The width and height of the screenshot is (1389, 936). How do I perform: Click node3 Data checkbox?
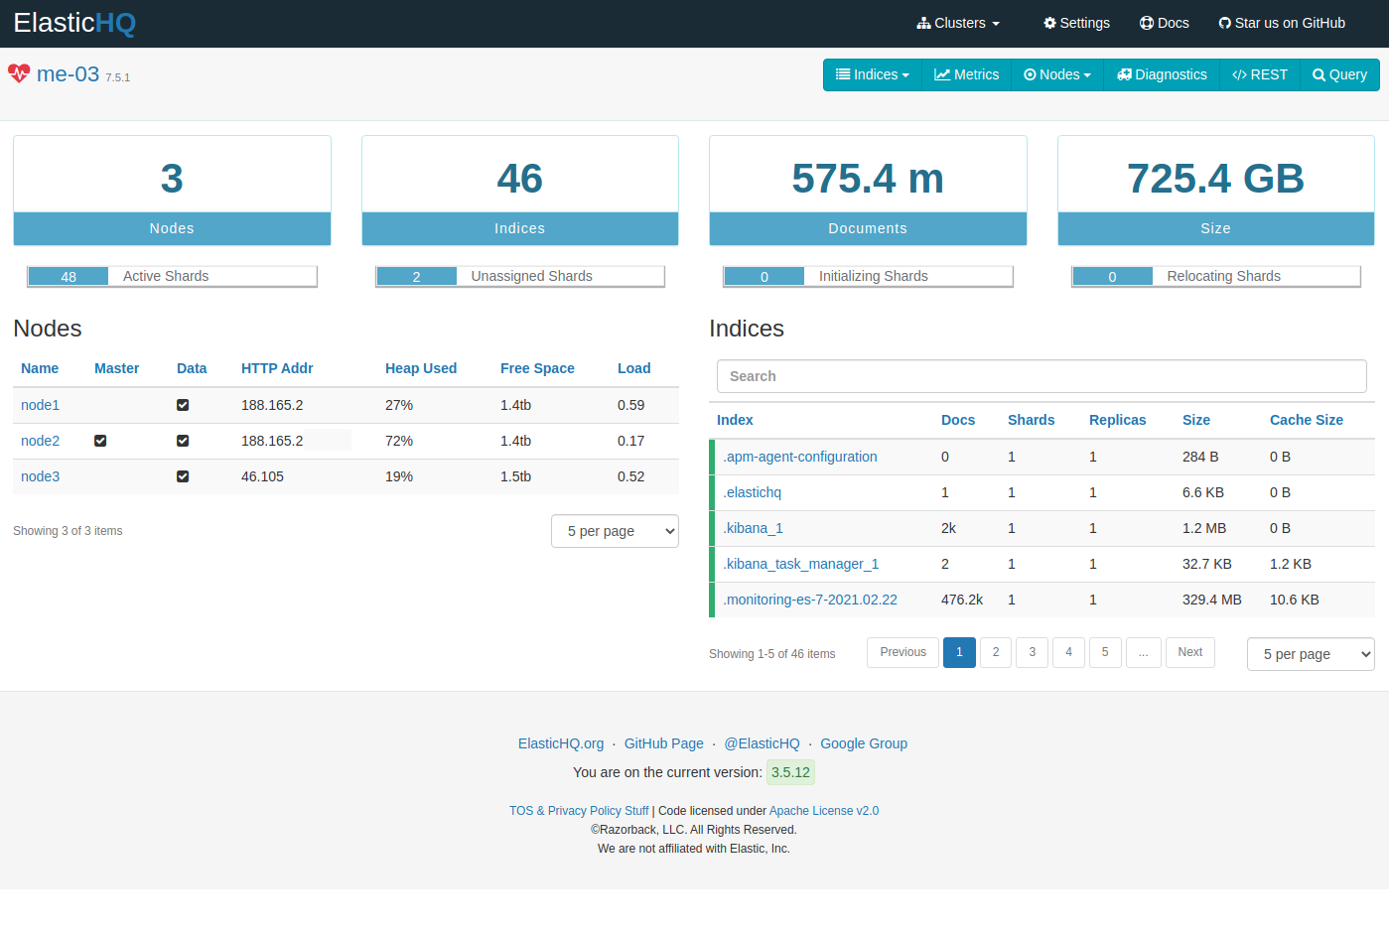pos(183,476)
